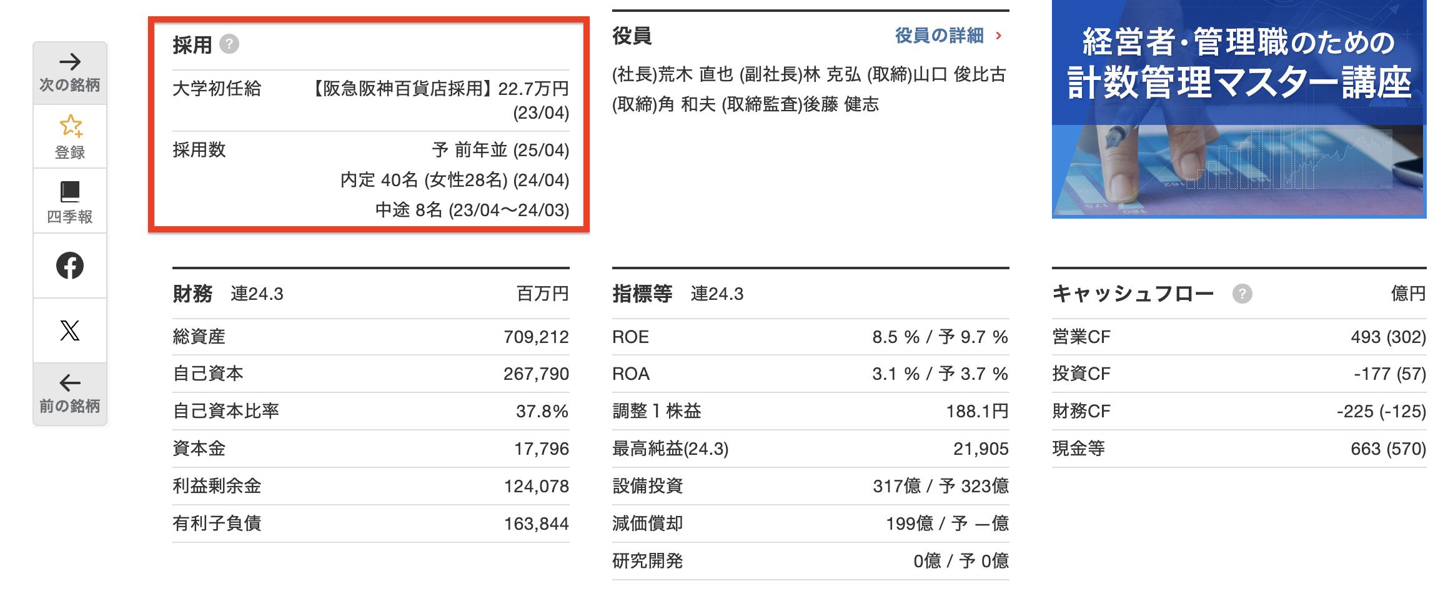Click the 採用数 row label
This screenshot has width=1453, height=601.
199,150
